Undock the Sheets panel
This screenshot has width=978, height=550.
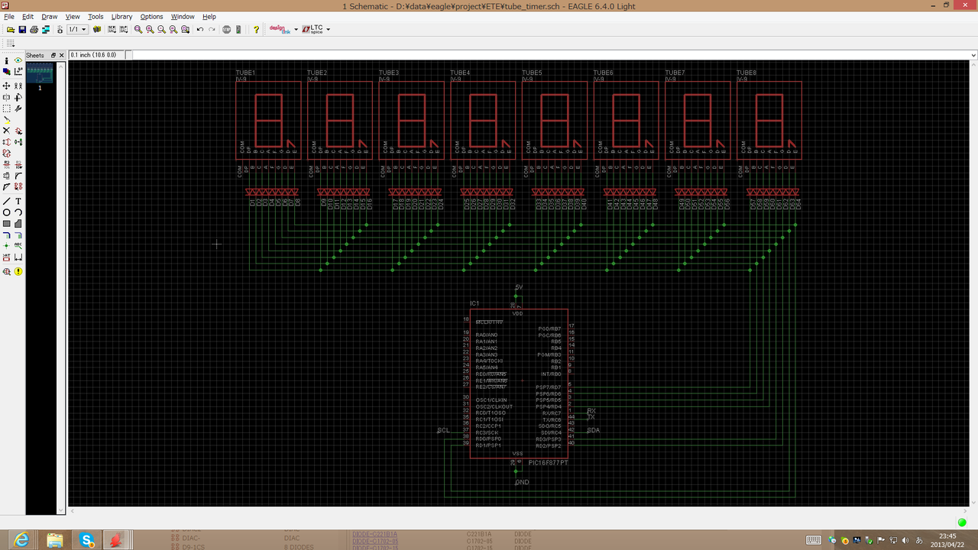pyautogui.click(x=53, y=55)
